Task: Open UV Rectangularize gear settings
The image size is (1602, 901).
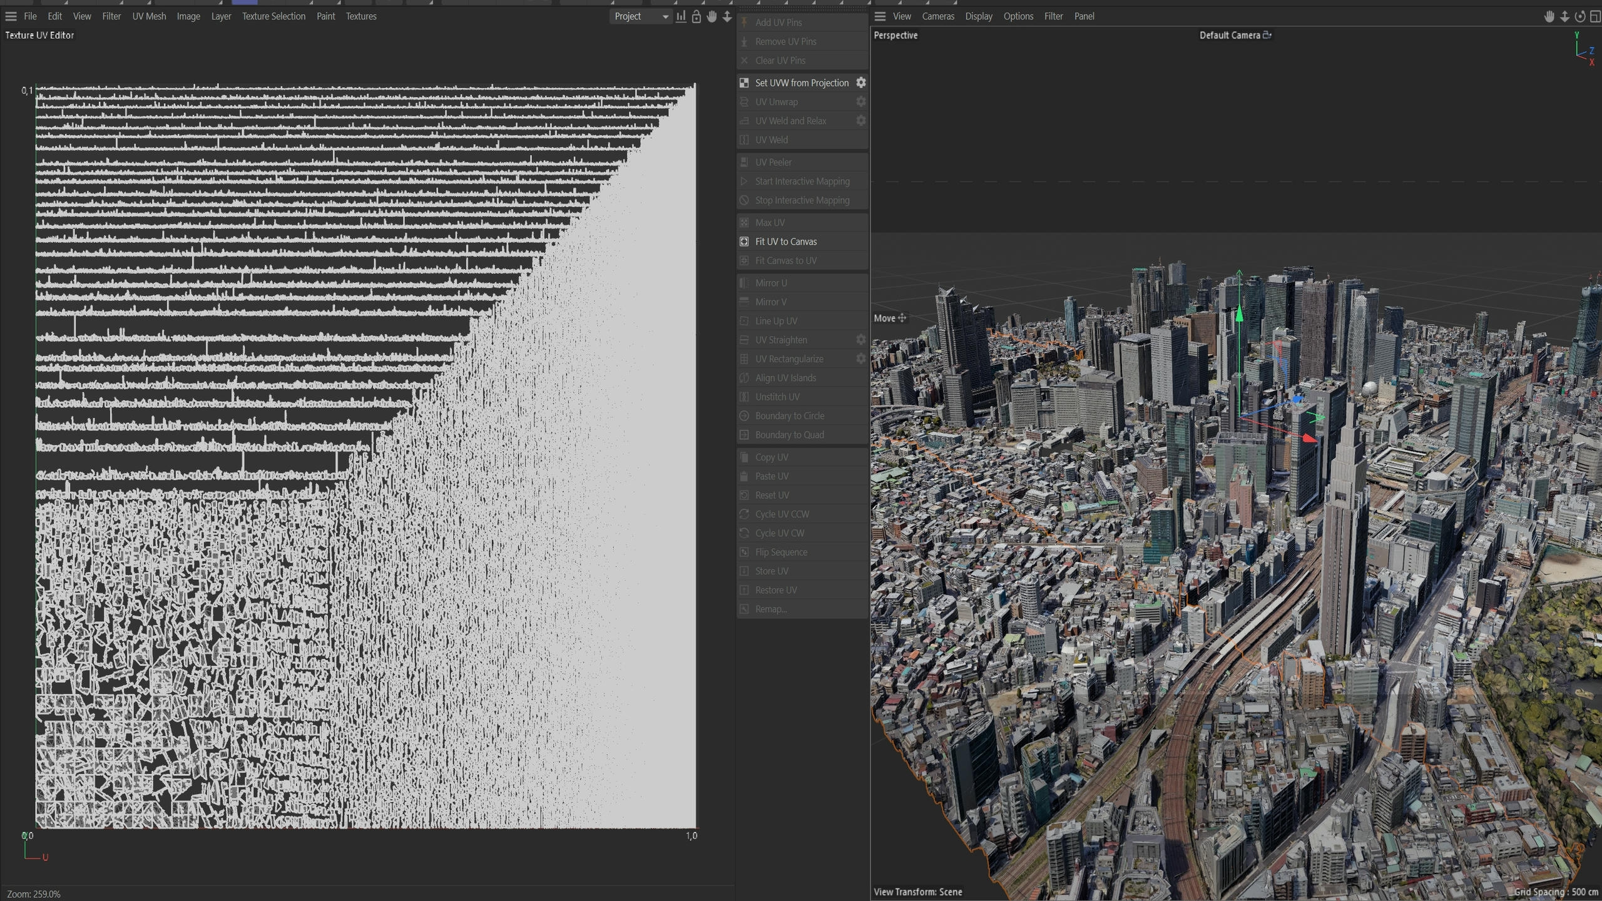Action: 861,359
